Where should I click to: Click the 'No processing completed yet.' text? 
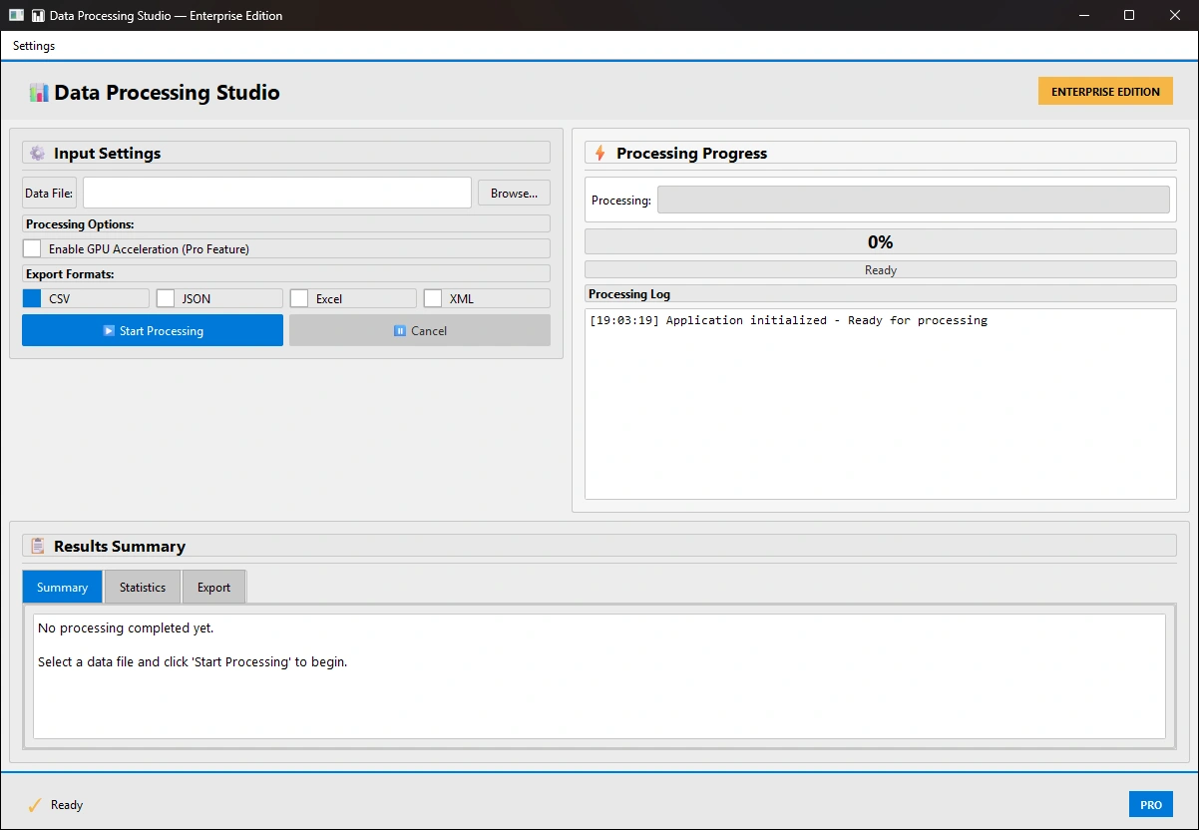[126, 628]
